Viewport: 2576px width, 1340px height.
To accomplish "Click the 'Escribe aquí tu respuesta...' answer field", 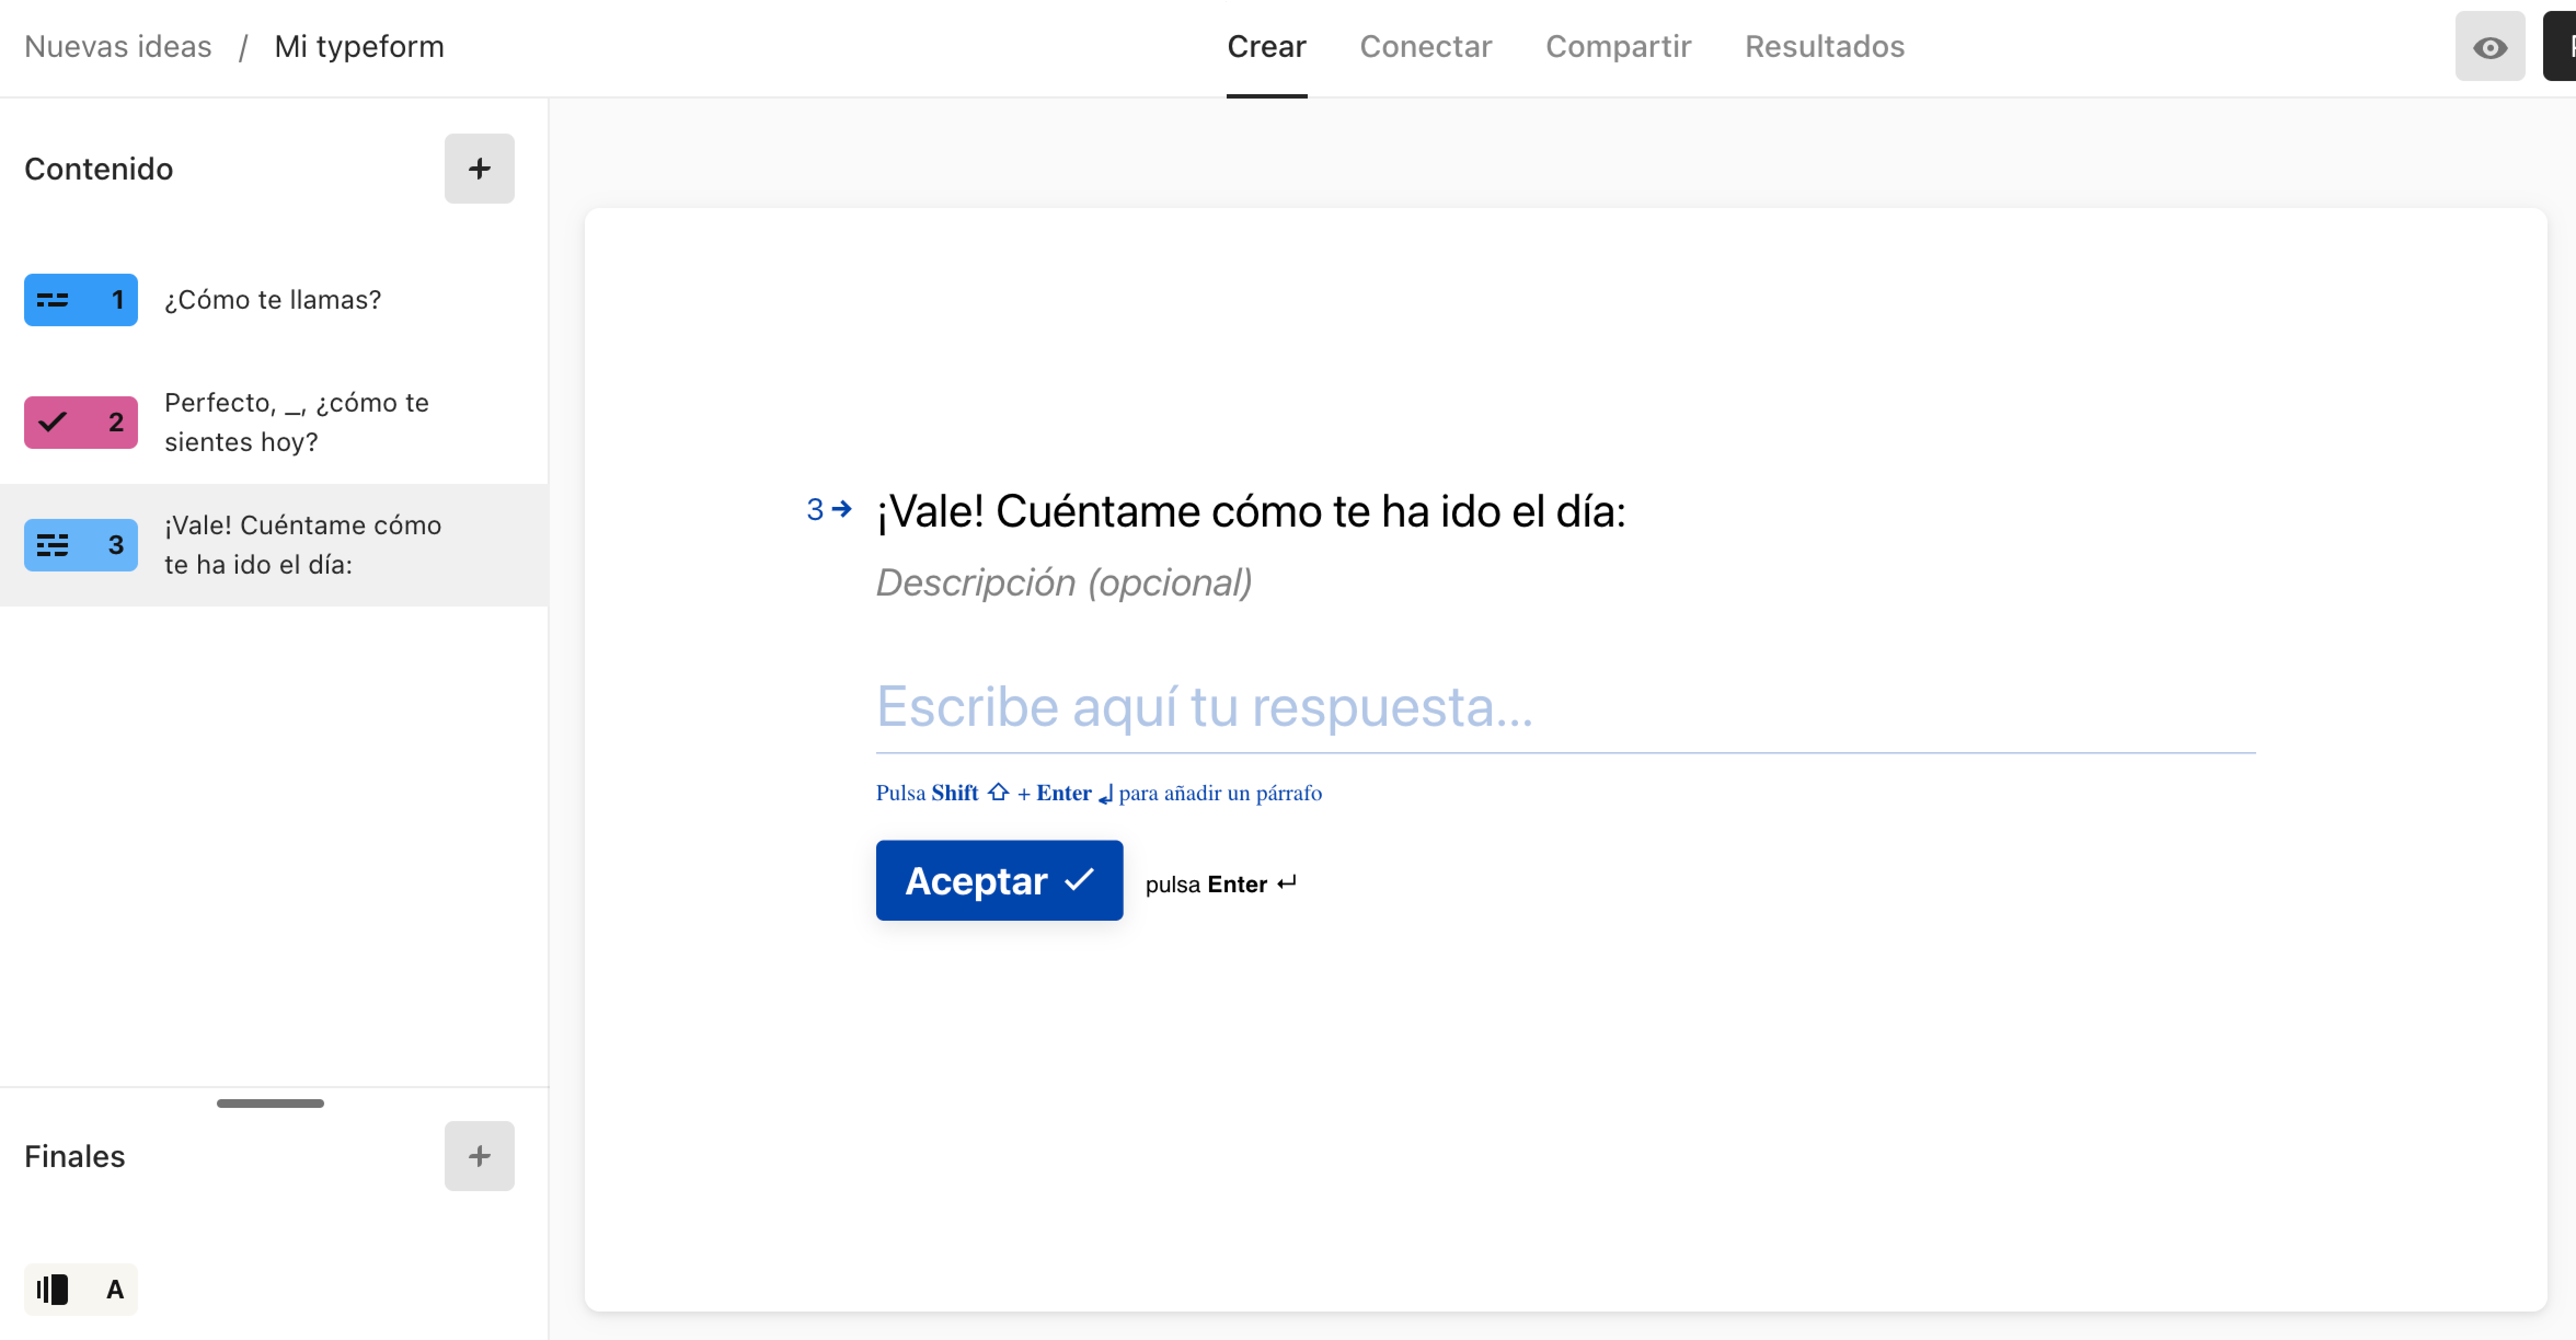I will click(x=1565, y=707).
